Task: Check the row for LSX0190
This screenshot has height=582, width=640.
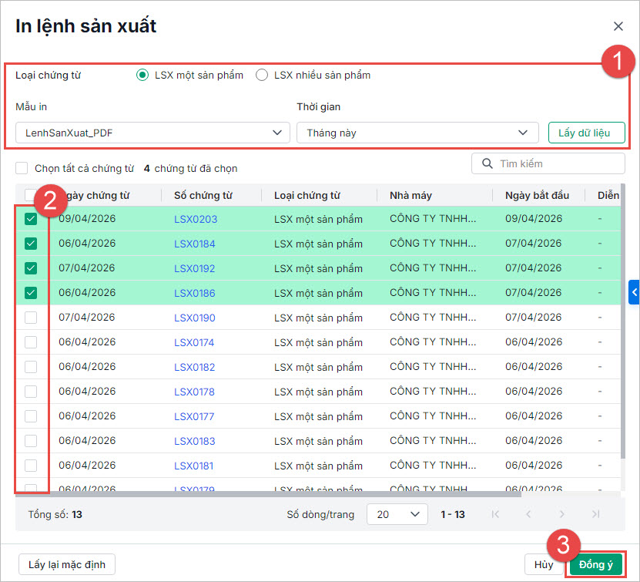Action: (x=31, y=318)
